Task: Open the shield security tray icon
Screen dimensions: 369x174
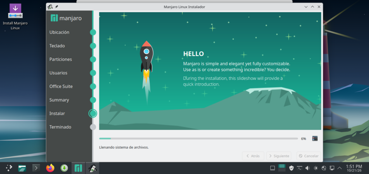Action: (292, 168)
